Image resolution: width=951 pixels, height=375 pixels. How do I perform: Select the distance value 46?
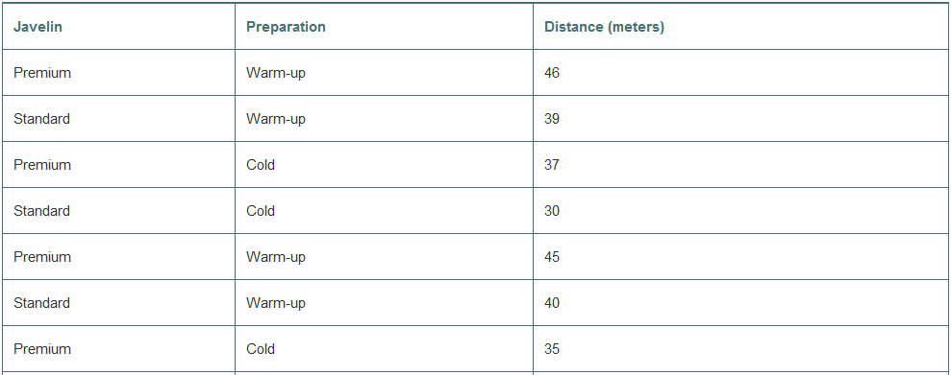(552, 73)
